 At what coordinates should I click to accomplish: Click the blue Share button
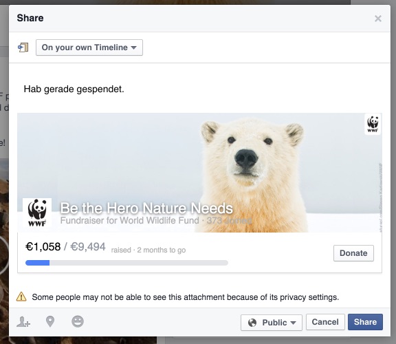[365, 322]
